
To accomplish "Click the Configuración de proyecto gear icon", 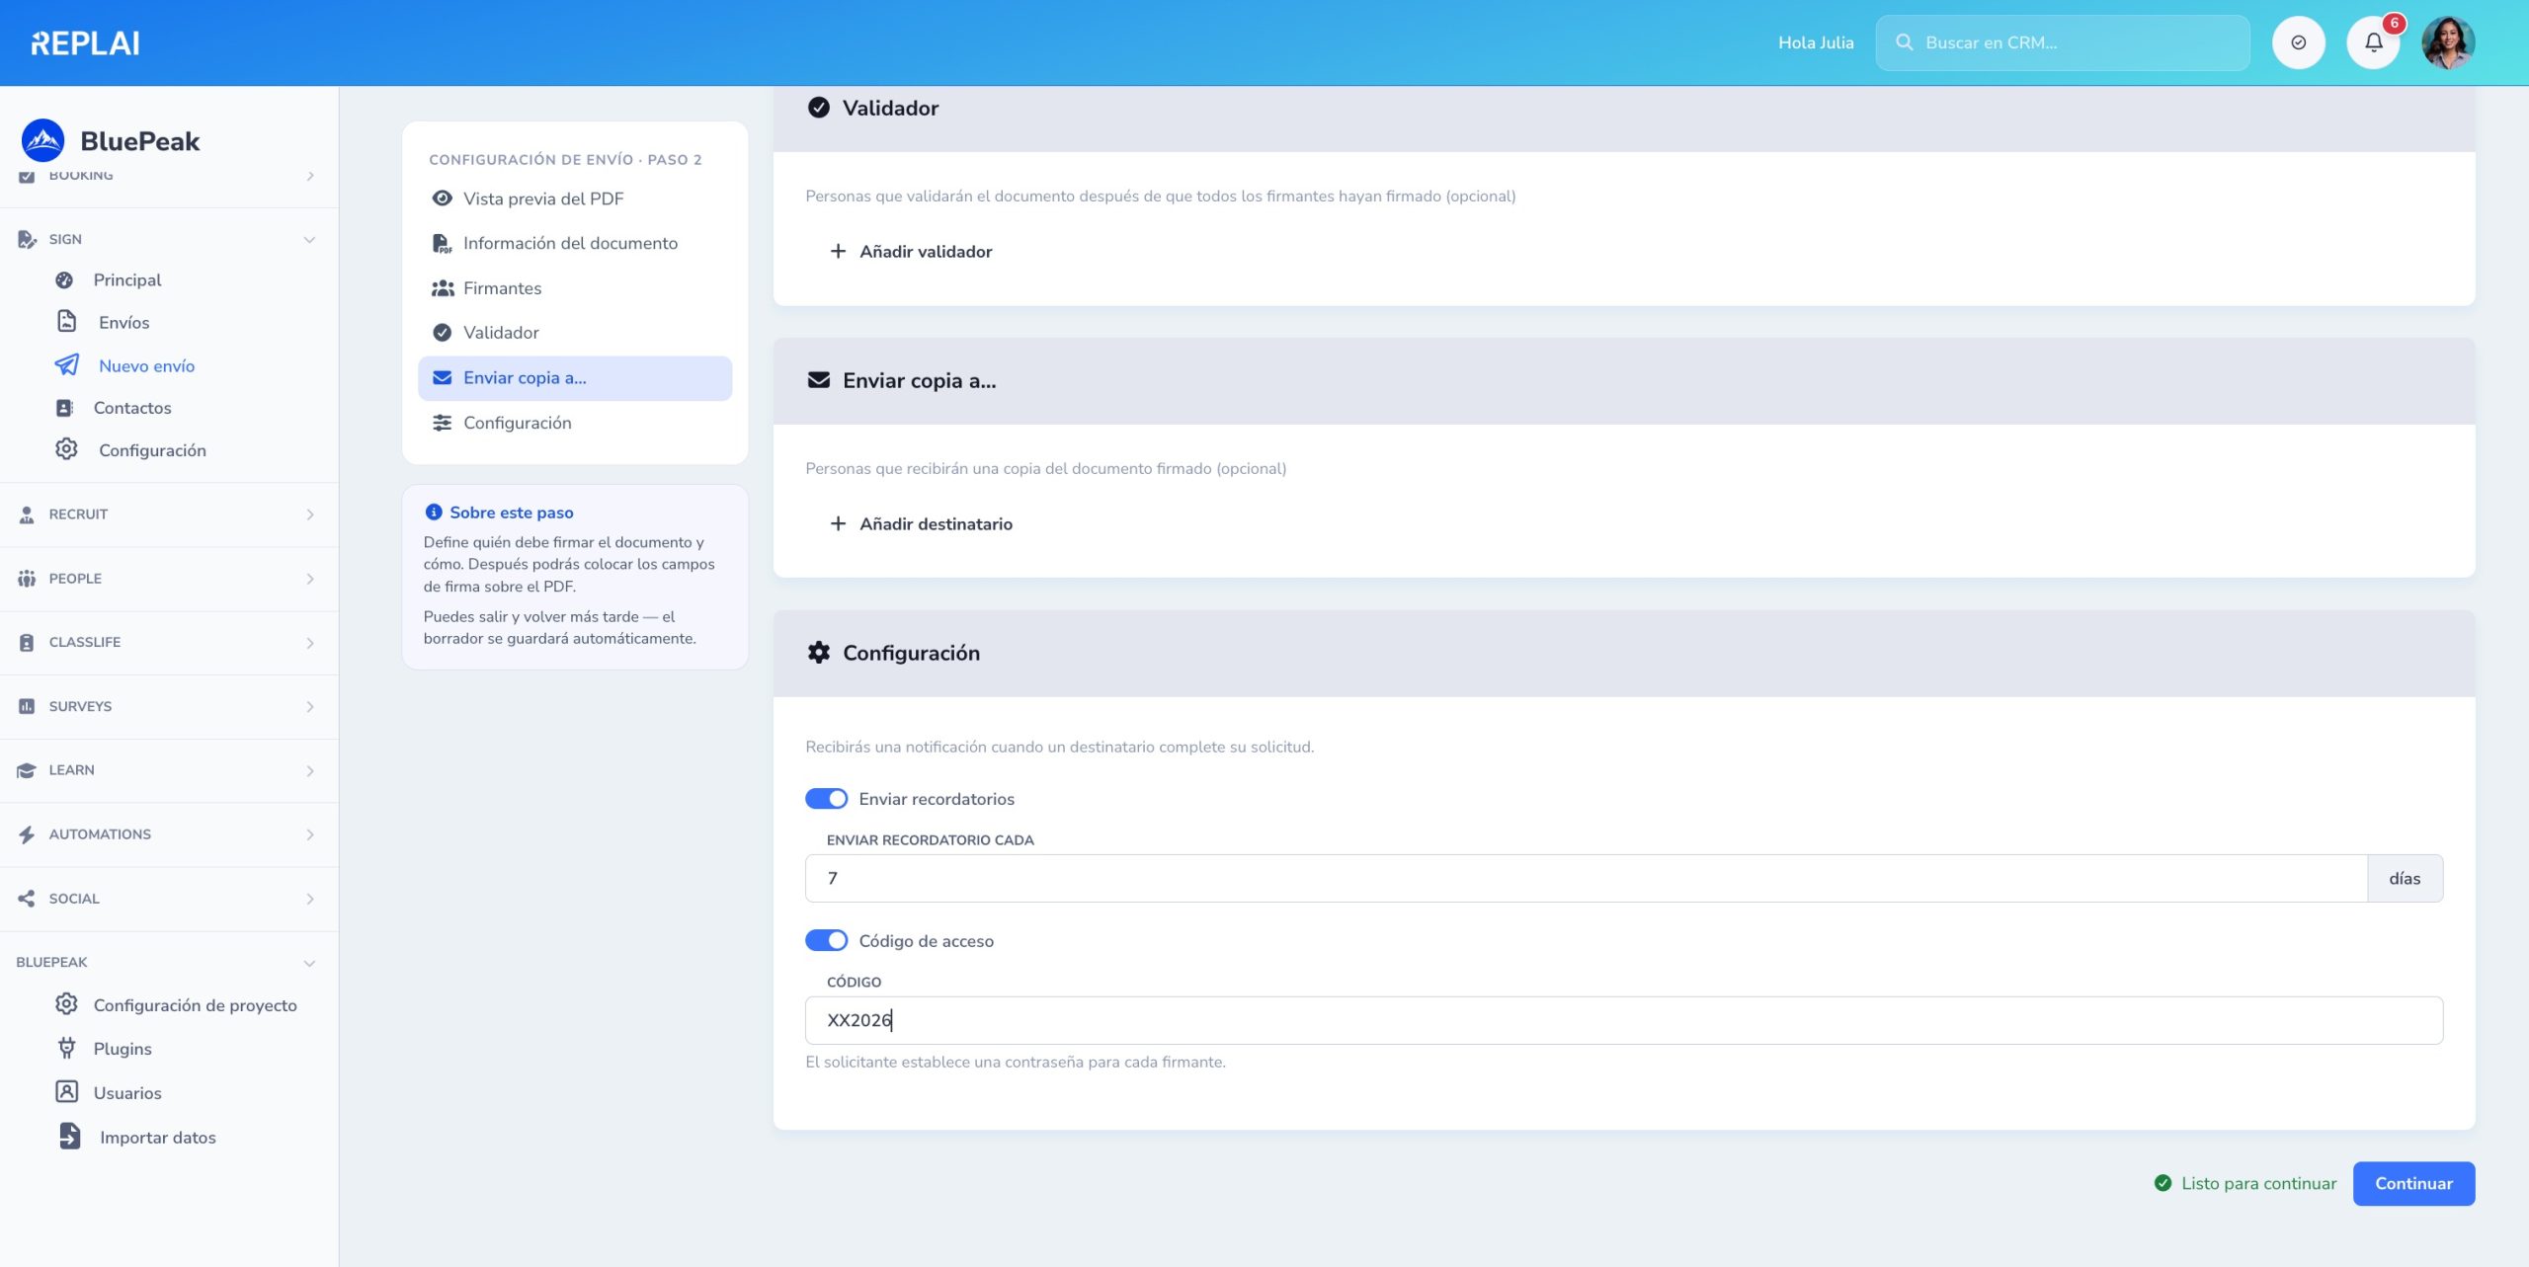I will (x=66, y=1004).
